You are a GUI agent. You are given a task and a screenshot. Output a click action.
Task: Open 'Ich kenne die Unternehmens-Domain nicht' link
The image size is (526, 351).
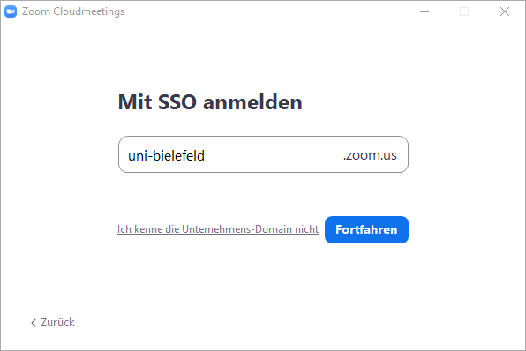click(218, 229)
